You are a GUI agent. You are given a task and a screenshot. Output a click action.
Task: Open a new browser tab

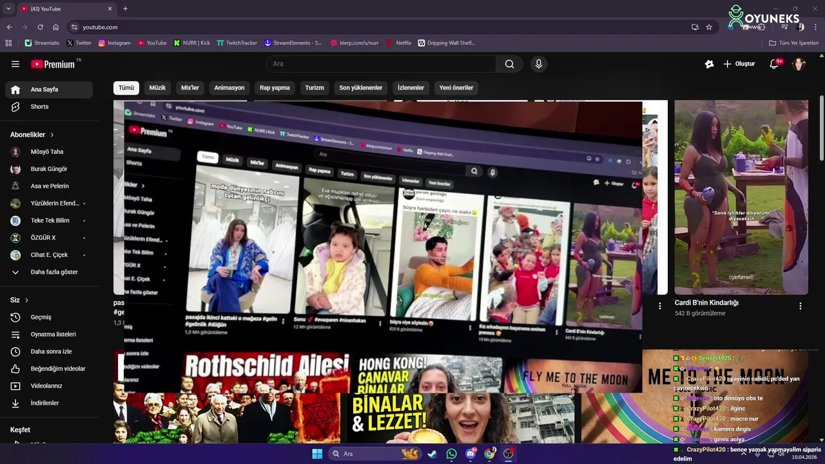[125, 8]
